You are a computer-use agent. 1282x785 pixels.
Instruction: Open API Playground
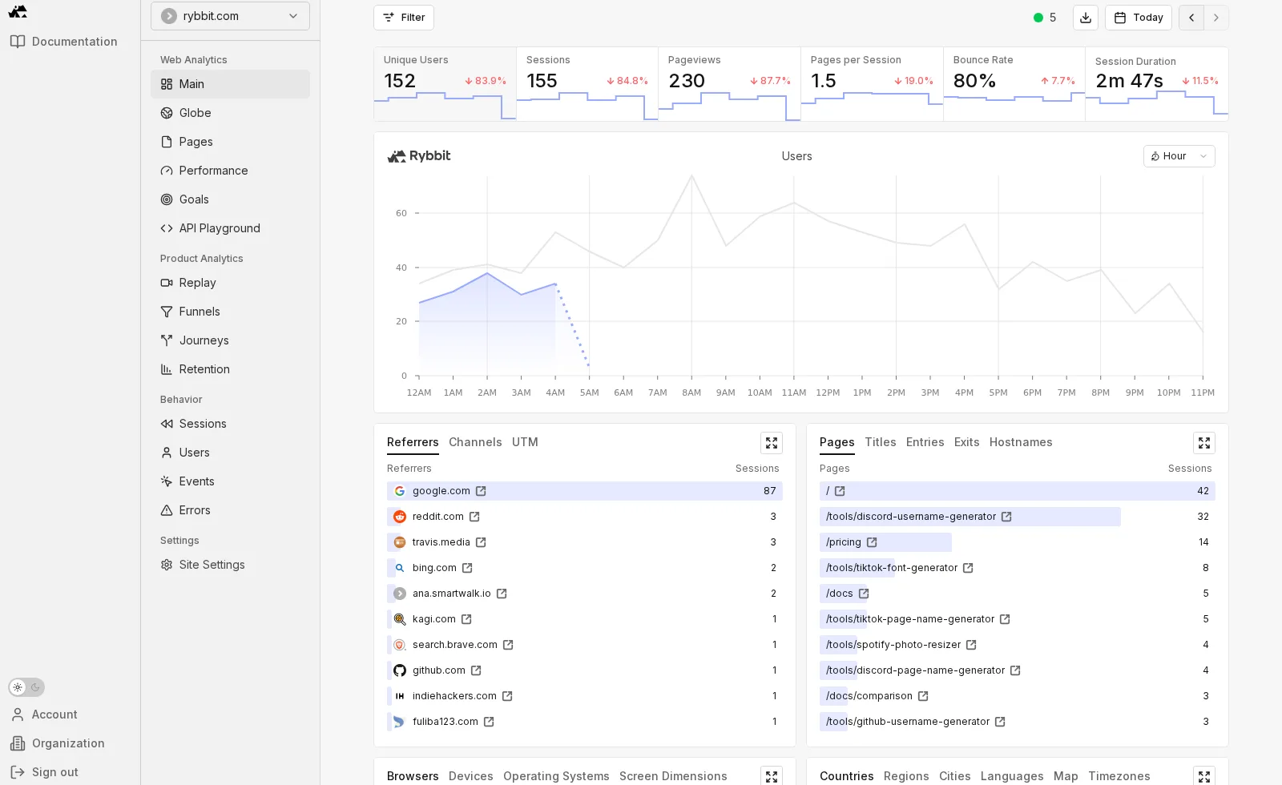pyautogui.click(x=230, y=228)
